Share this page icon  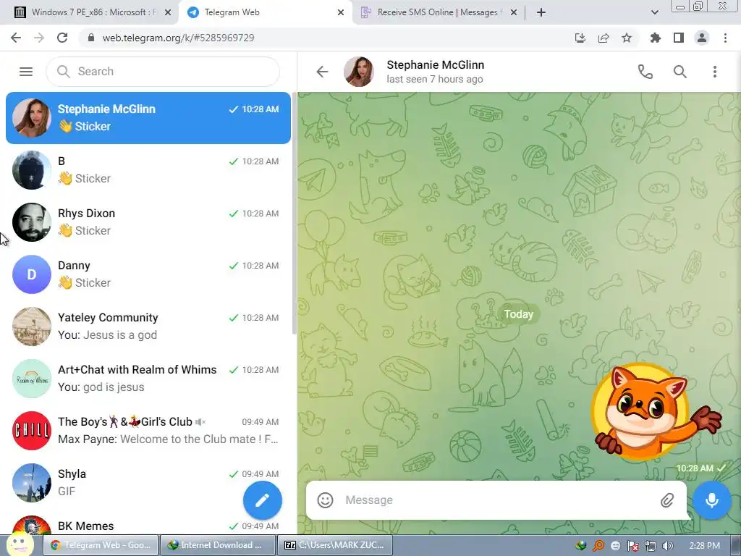pos(604,38)
